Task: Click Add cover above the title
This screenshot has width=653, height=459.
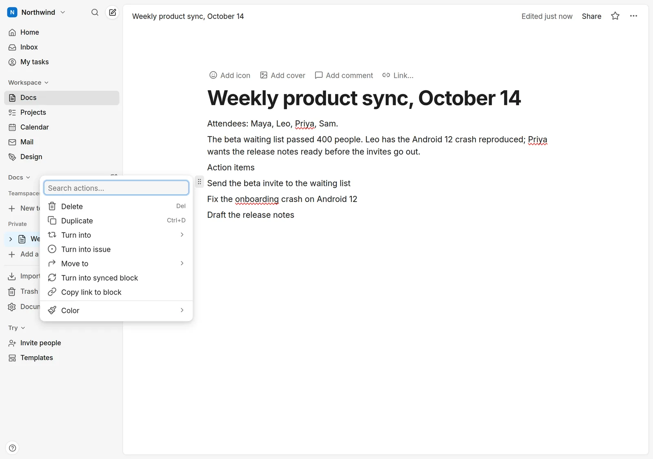Action: pos(283,75)
